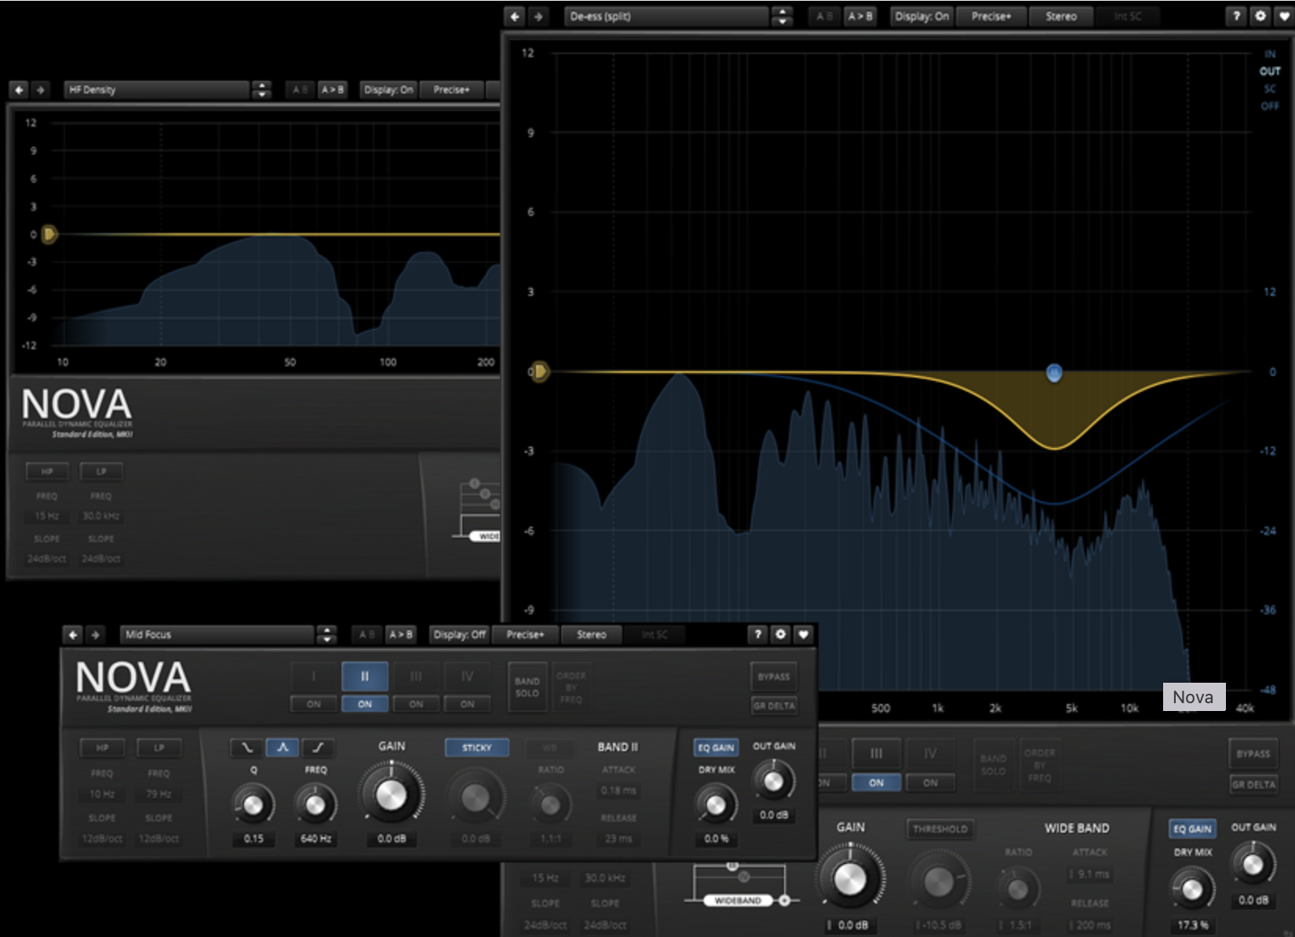
Task: Select band III tab in De-ess window
Action: pyautogui.click(x=877, y=753)
